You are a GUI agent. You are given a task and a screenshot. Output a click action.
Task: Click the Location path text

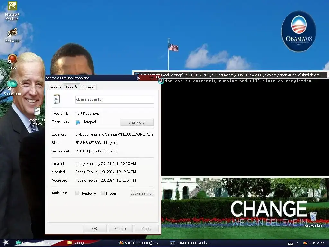coord(115,134)
